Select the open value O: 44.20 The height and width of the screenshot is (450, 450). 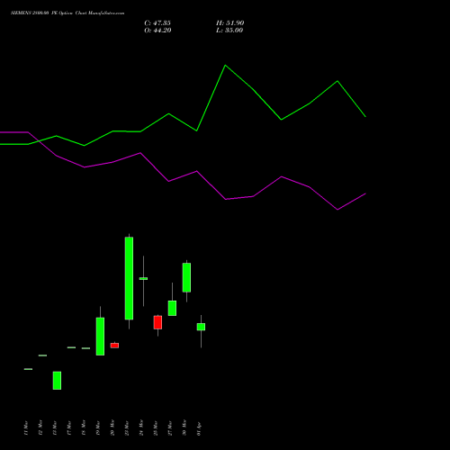coord(157,31)
